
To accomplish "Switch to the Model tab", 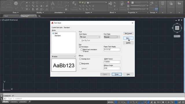I will click(5, 101).
